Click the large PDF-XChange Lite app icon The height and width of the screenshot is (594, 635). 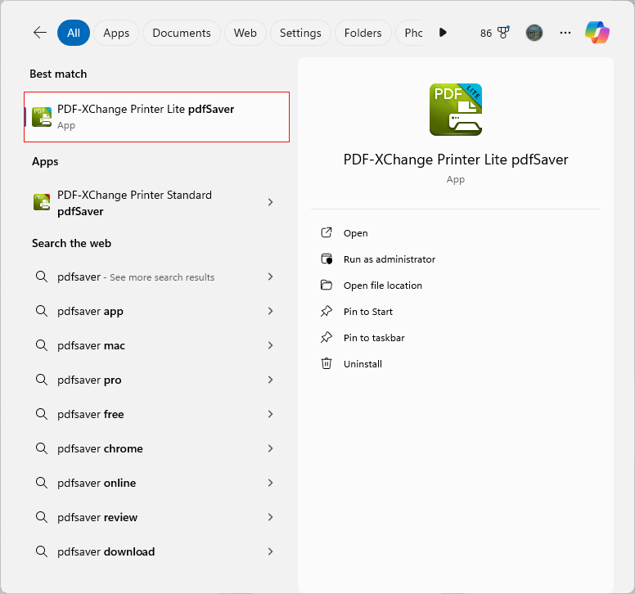coord(456,110)
